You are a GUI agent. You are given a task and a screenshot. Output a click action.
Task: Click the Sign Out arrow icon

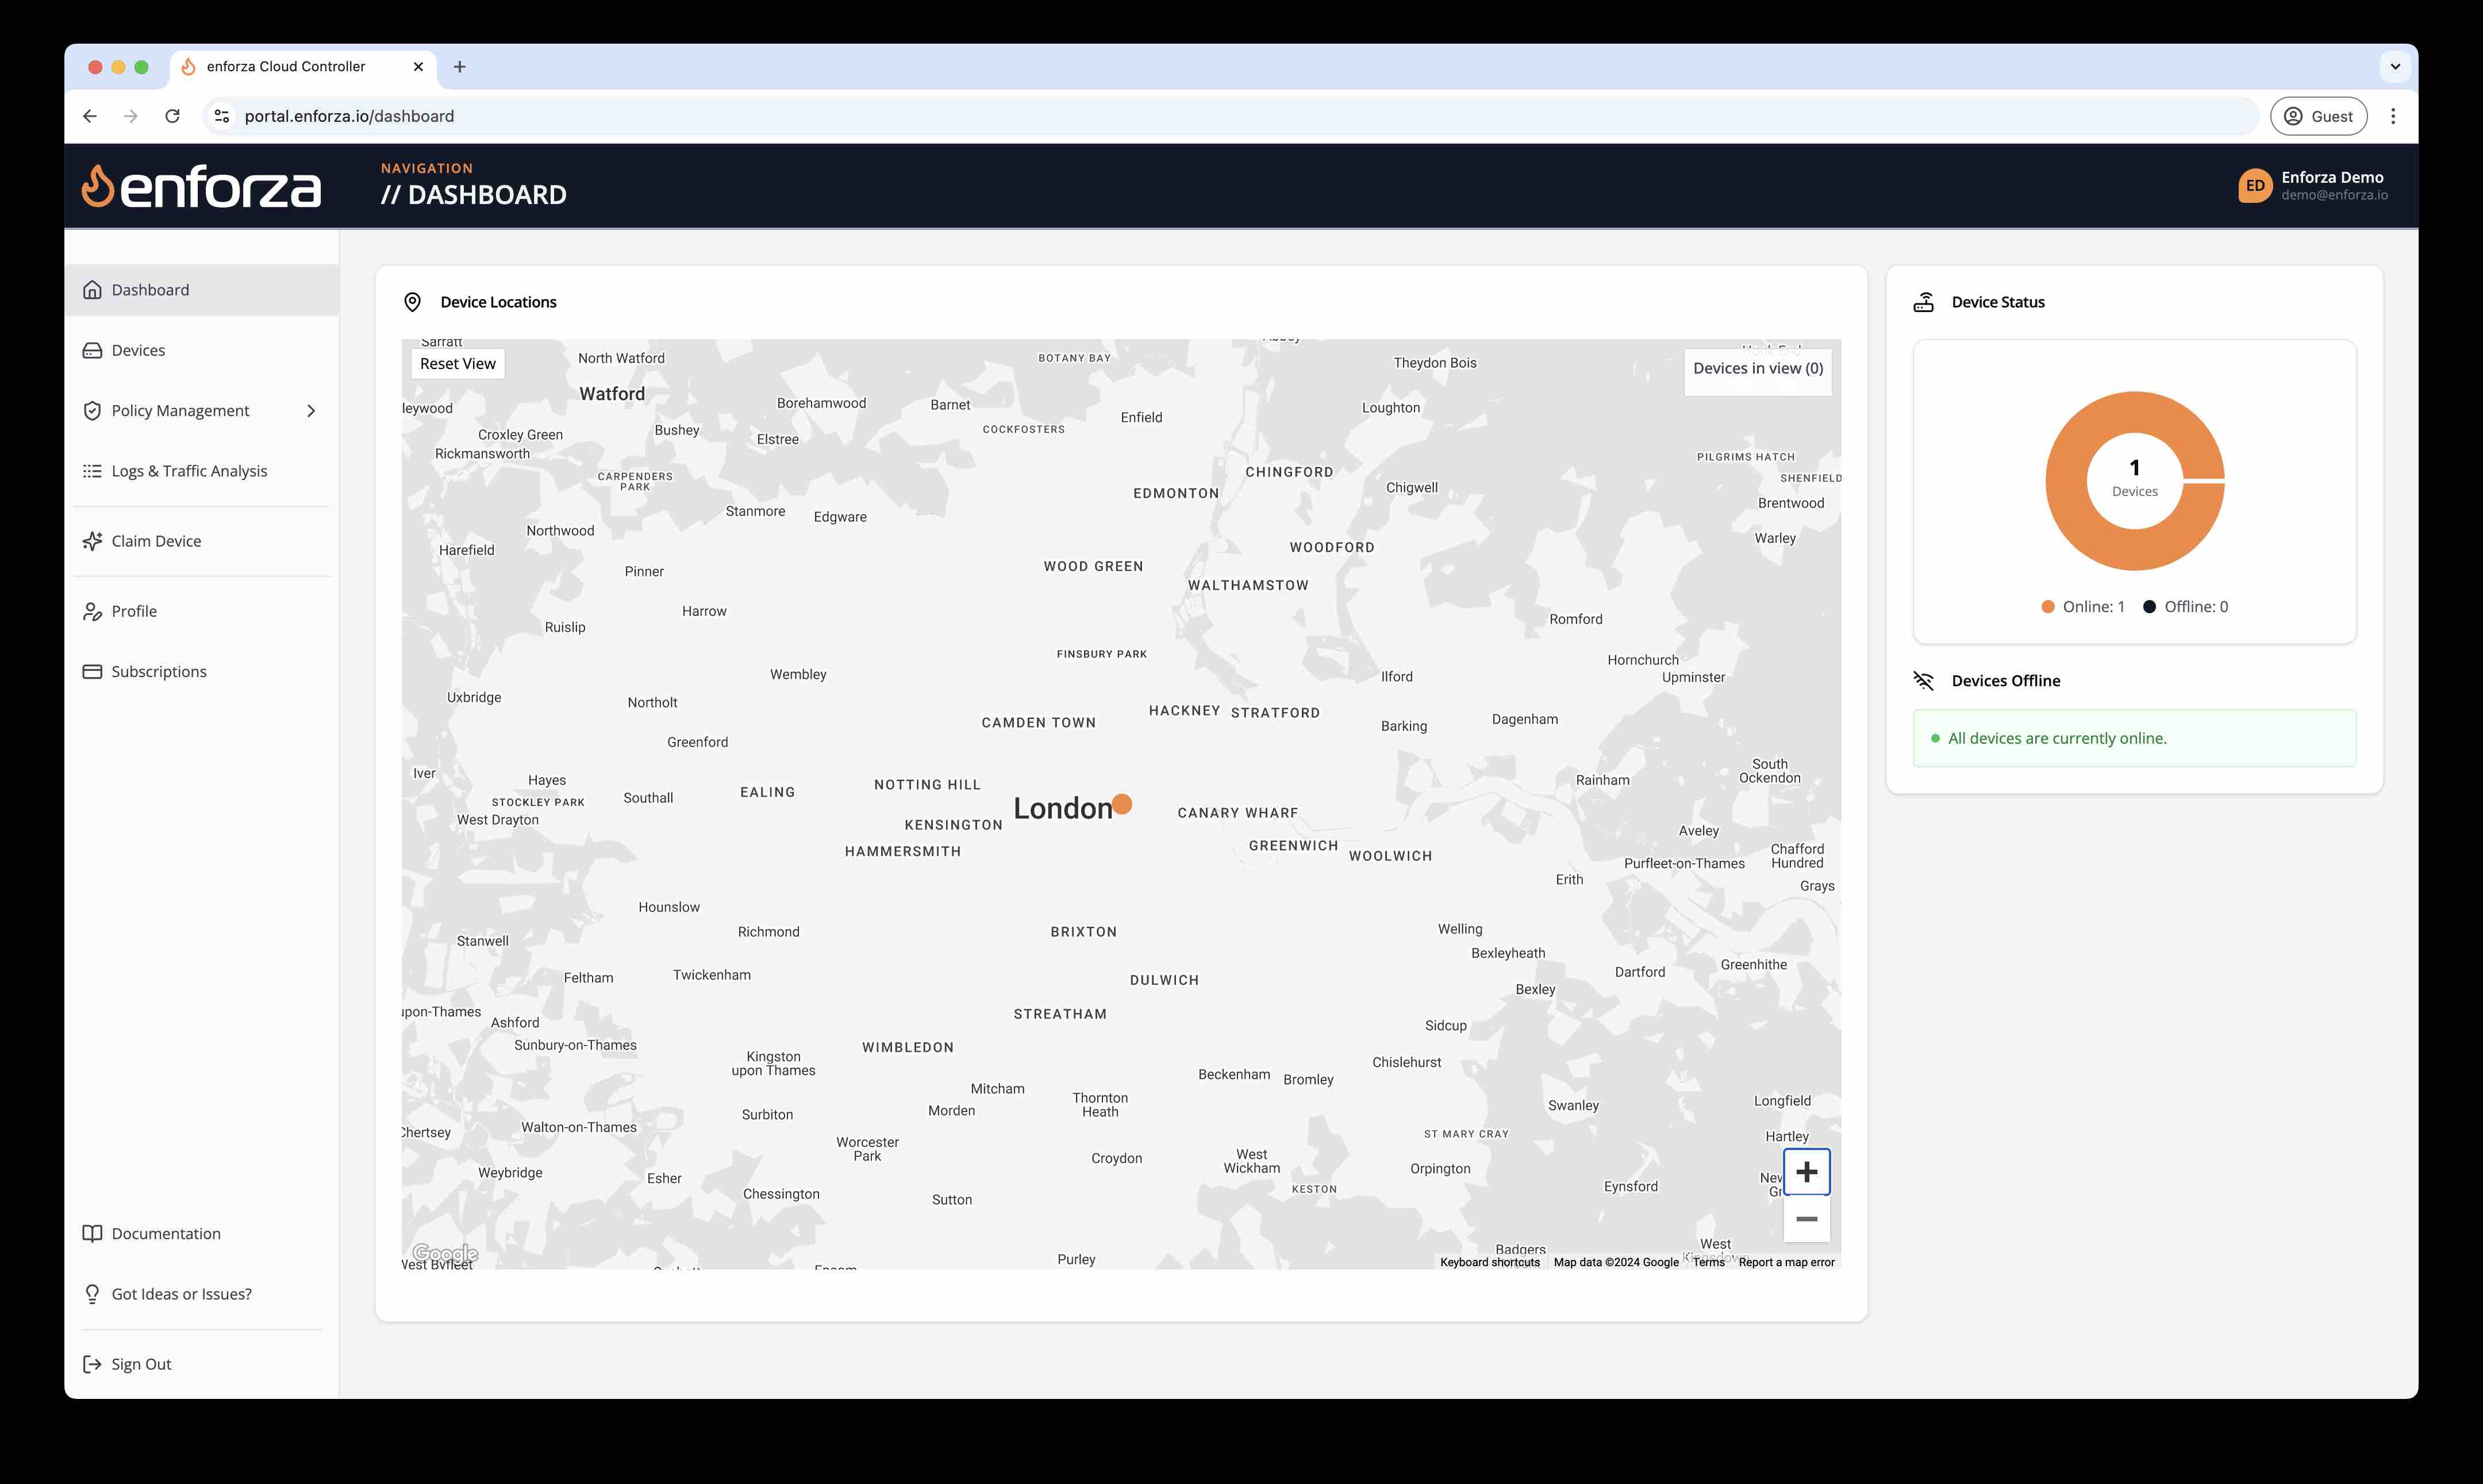coord(92,1364)
